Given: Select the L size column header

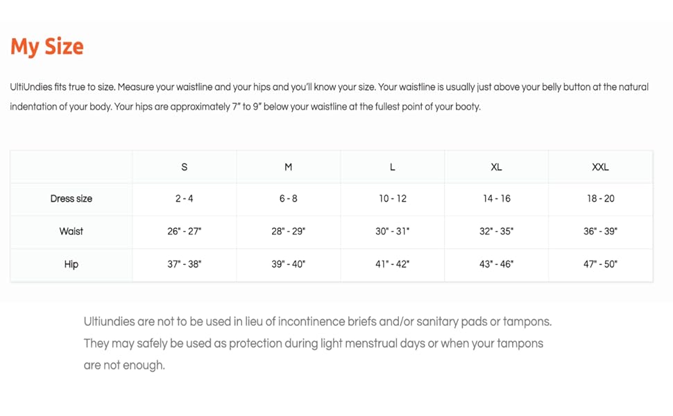Looking at the screenshot, I should click(392, 167).
